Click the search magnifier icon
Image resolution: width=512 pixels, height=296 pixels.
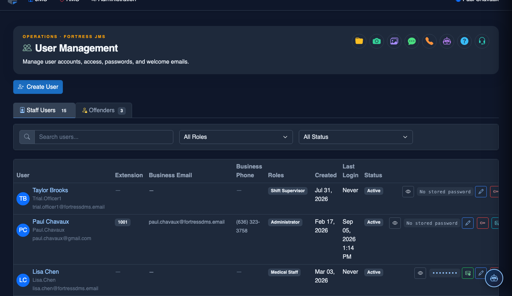click(x=27, y=137)
